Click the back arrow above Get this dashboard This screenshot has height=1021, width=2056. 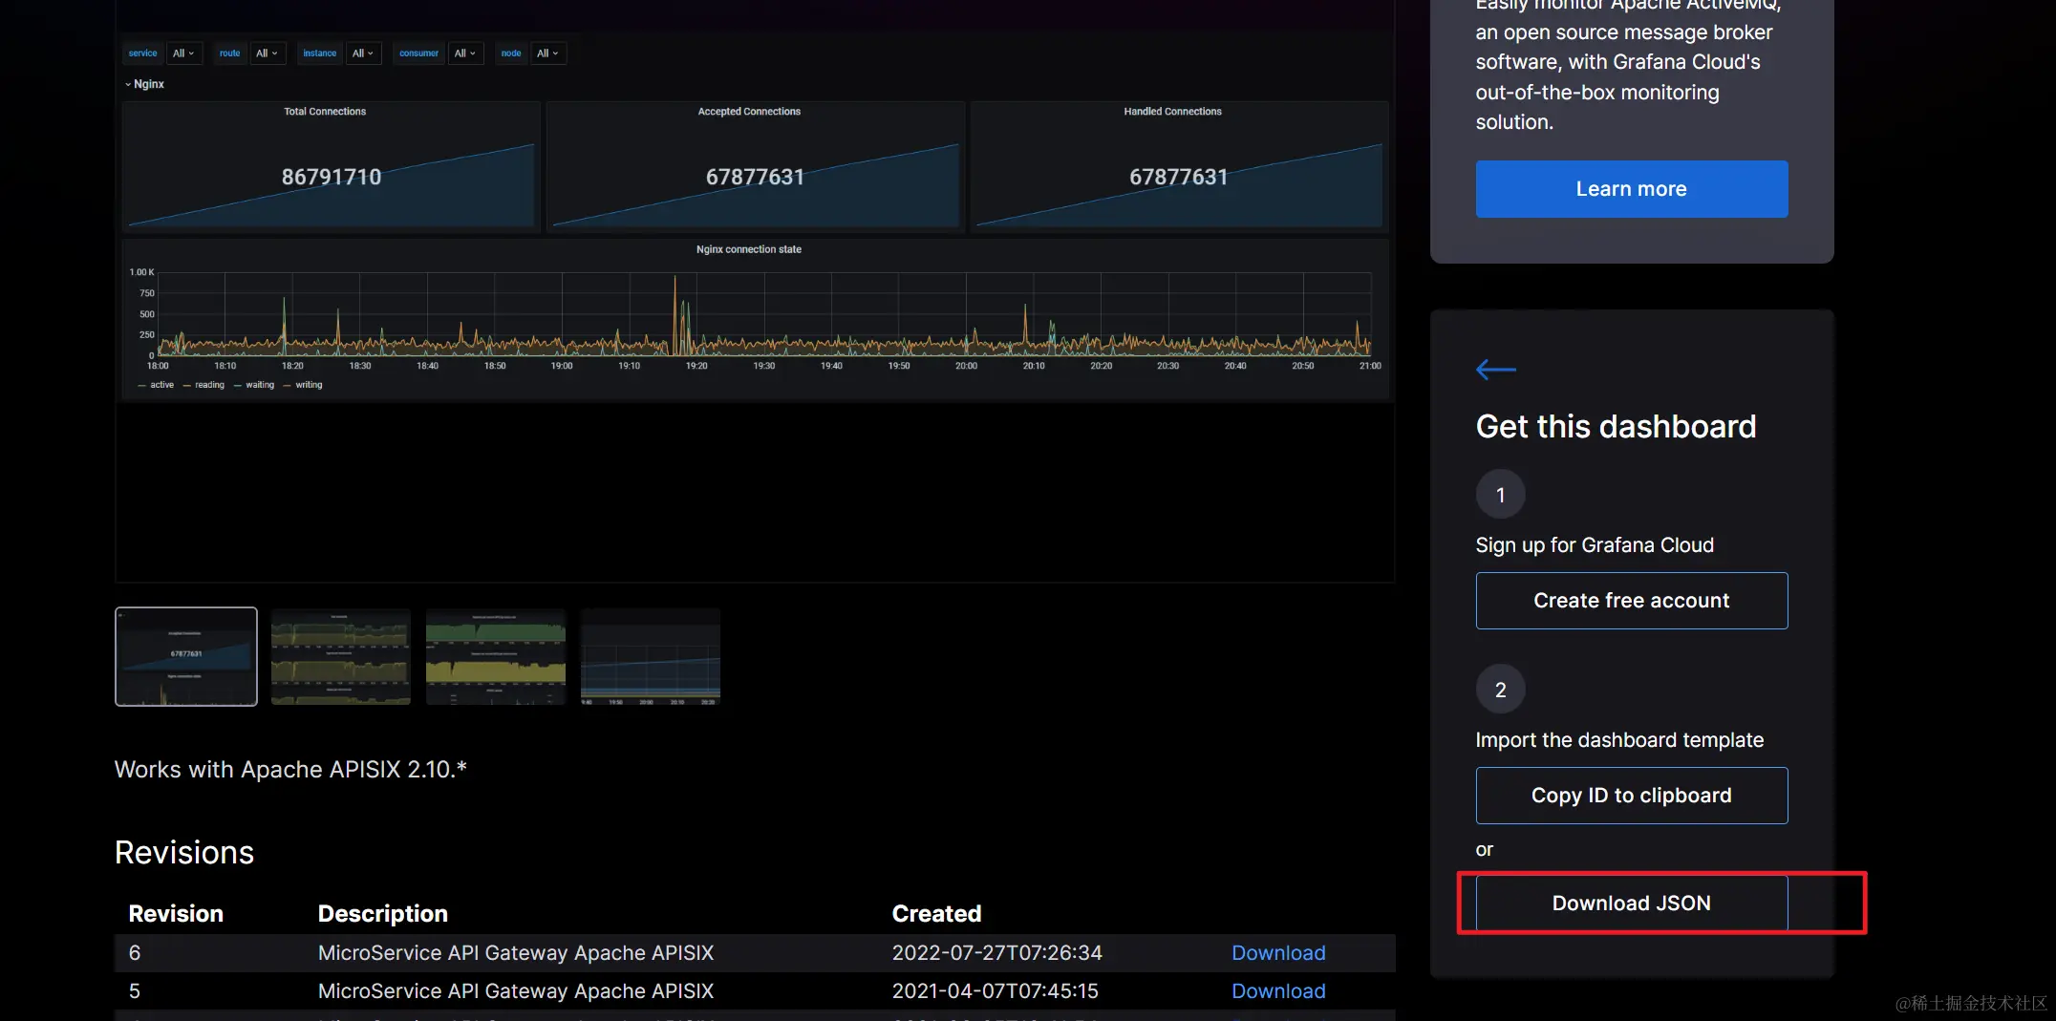[1495, 369]
